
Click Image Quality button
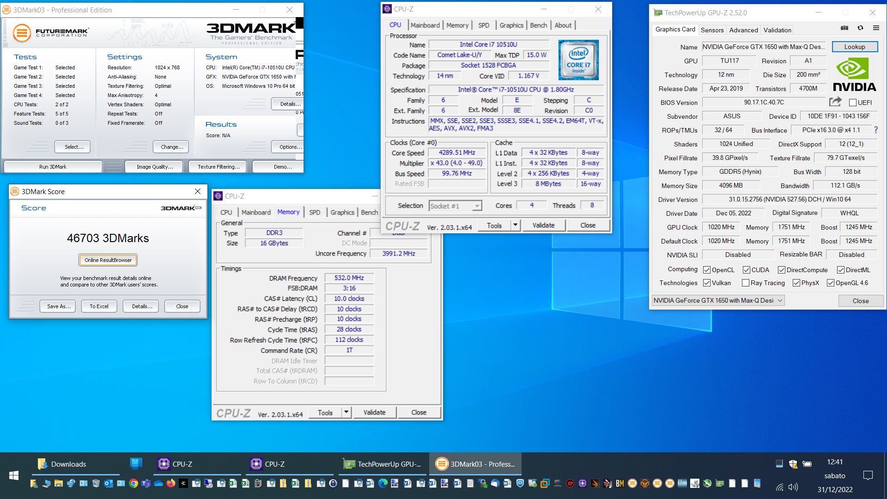point(155,167)
